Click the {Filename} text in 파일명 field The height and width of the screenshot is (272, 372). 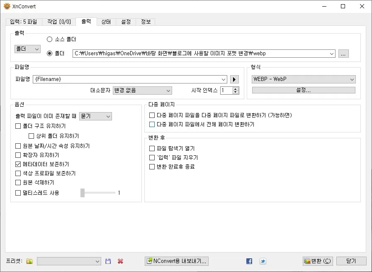[x=48, y=79]
